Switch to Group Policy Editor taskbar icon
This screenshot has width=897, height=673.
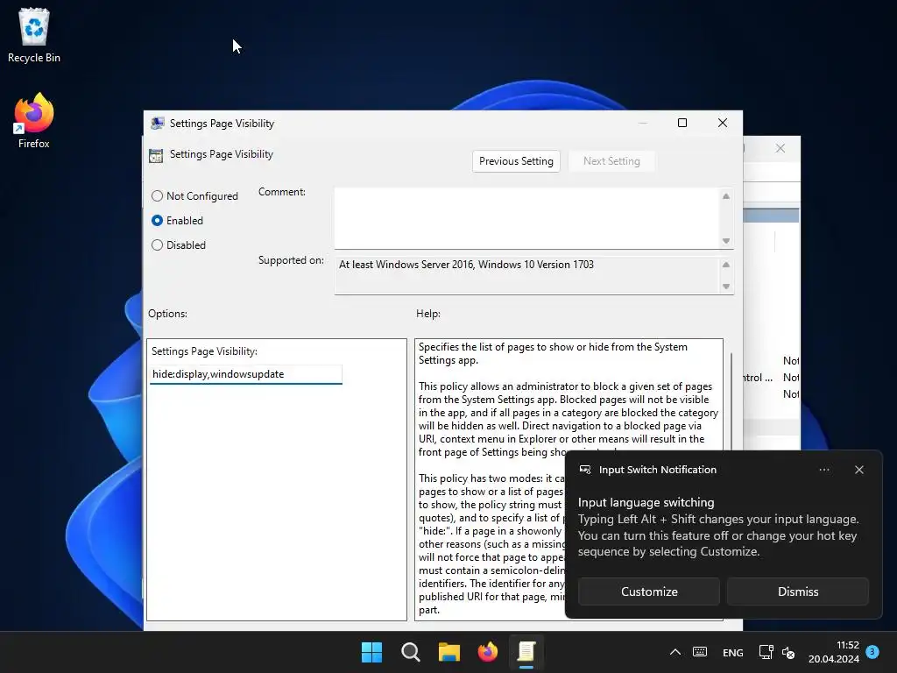tap(526, 652)
